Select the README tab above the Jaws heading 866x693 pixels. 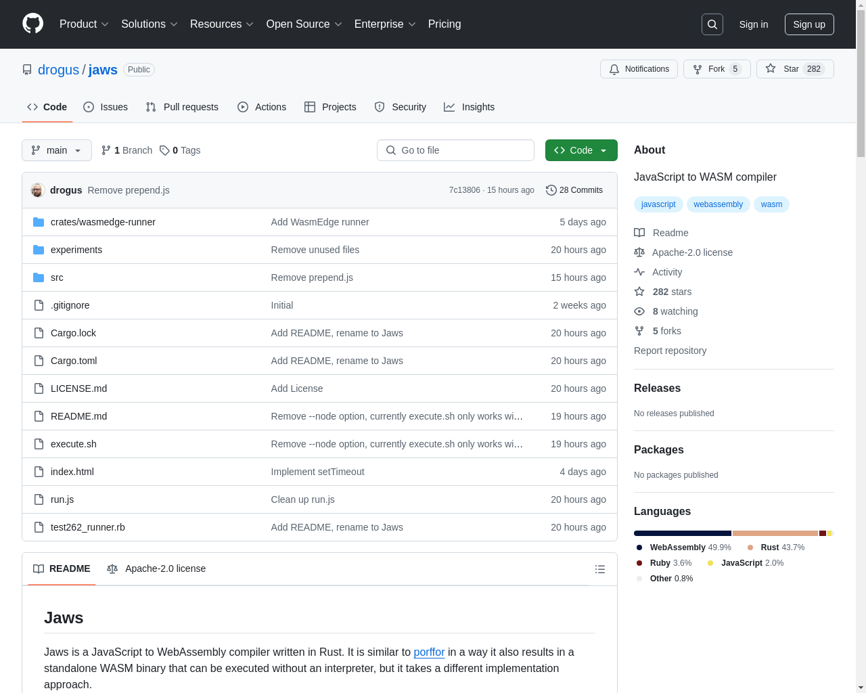(x=62, y=568)
